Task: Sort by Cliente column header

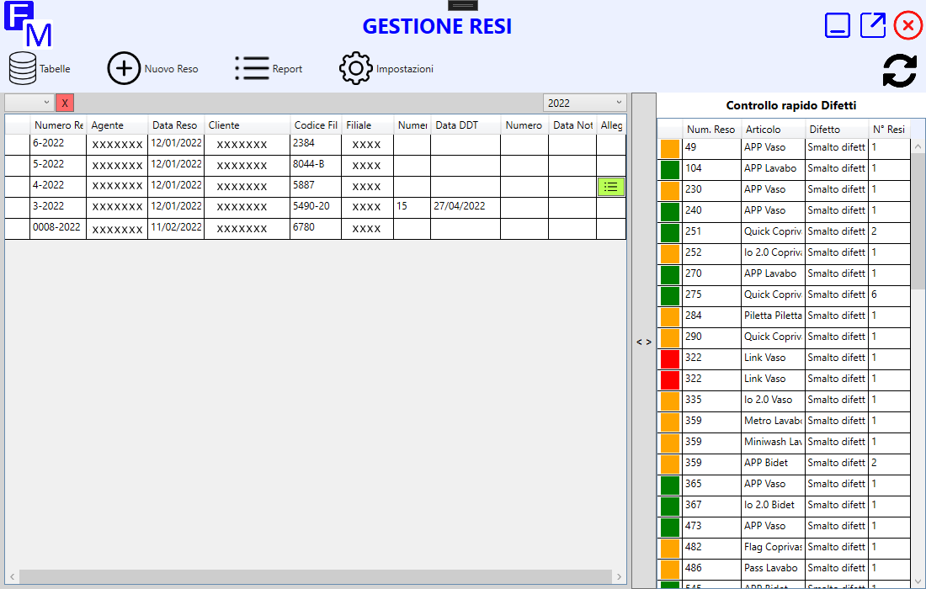Action: coord(247,125)
